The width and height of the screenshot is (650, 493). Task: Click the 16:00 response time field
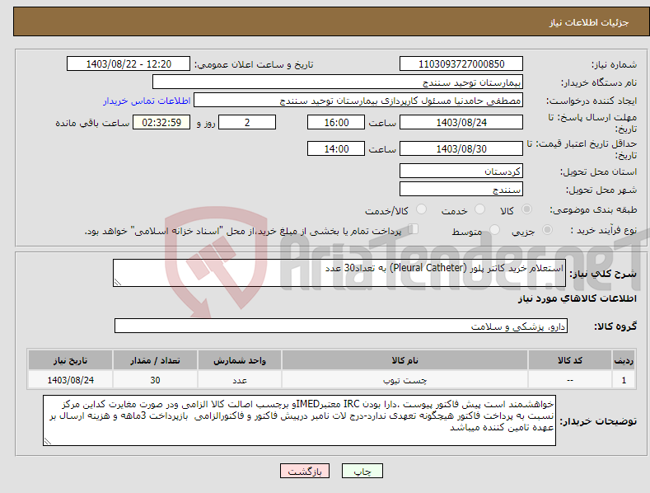[x=336, y=122]
